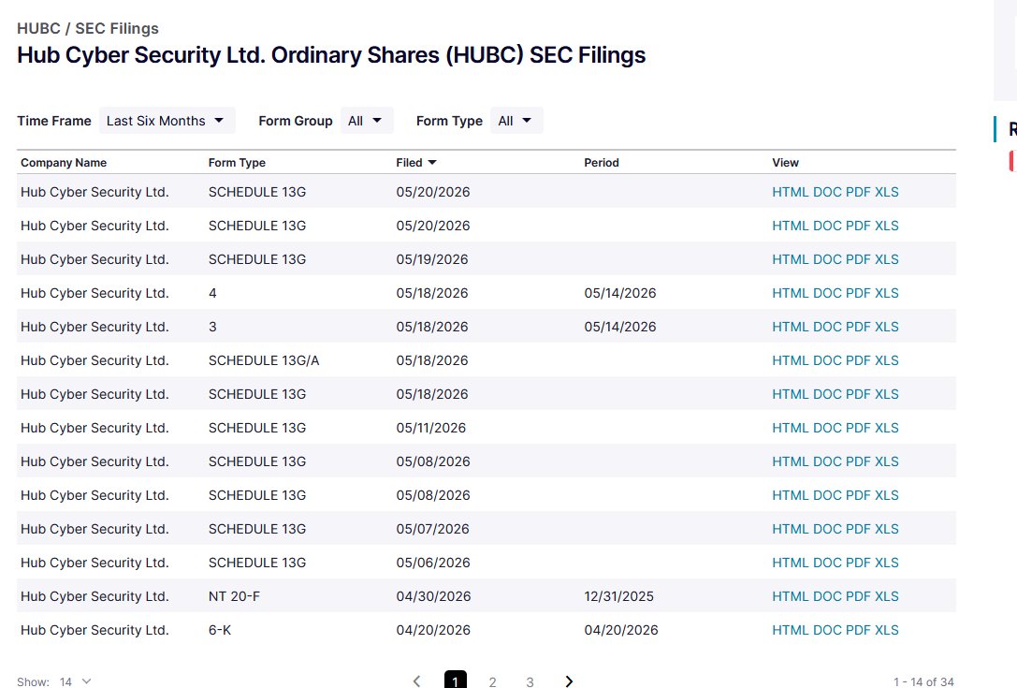Image resolution: width=1017 pixels, height=688 pixels.
Task: Sort by the Filed column header
Action: click(x=415, y=162)
